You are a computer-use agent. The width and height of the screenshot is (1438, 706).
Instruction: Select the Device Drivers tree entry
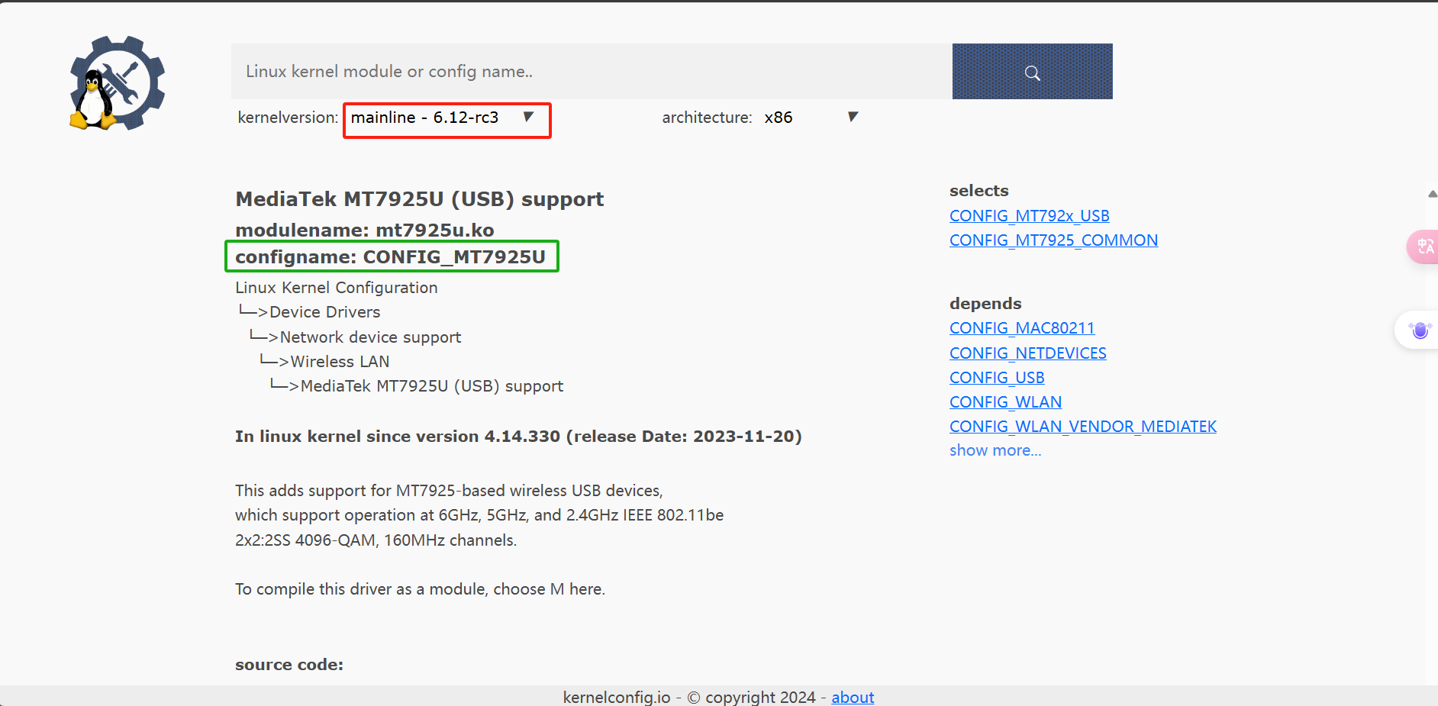click(324, 312)
